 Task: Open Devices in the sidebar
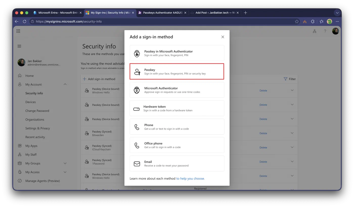[31, 102]
